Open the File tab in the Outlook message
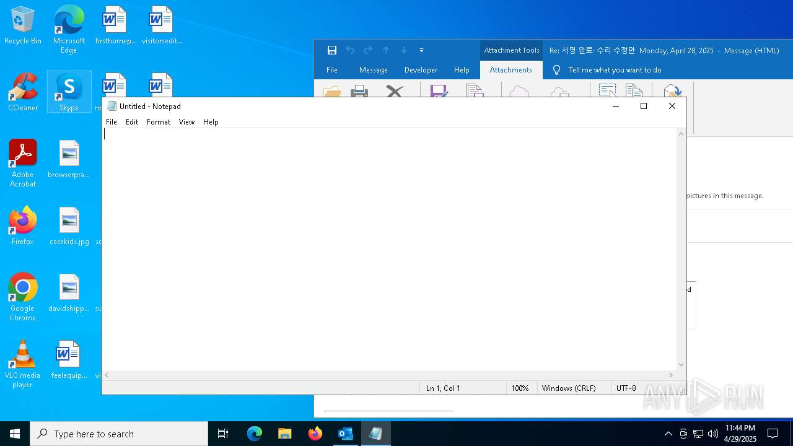This screenshot has width=793, height=446. point(332,70)
